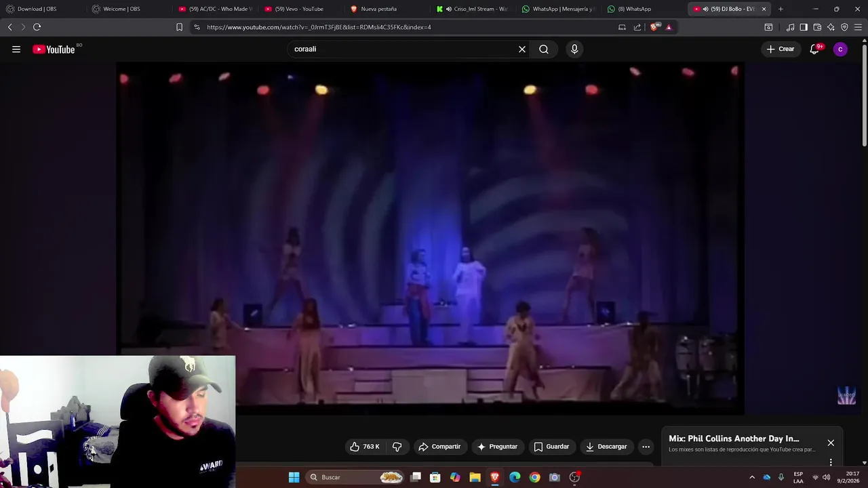Screen dimensions: 868x488
Task: Start voice search with the microphone
Action: [574, 49]
